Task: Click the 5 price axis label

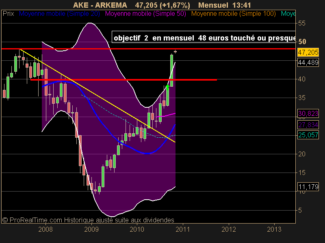Action: click(300, 210)
